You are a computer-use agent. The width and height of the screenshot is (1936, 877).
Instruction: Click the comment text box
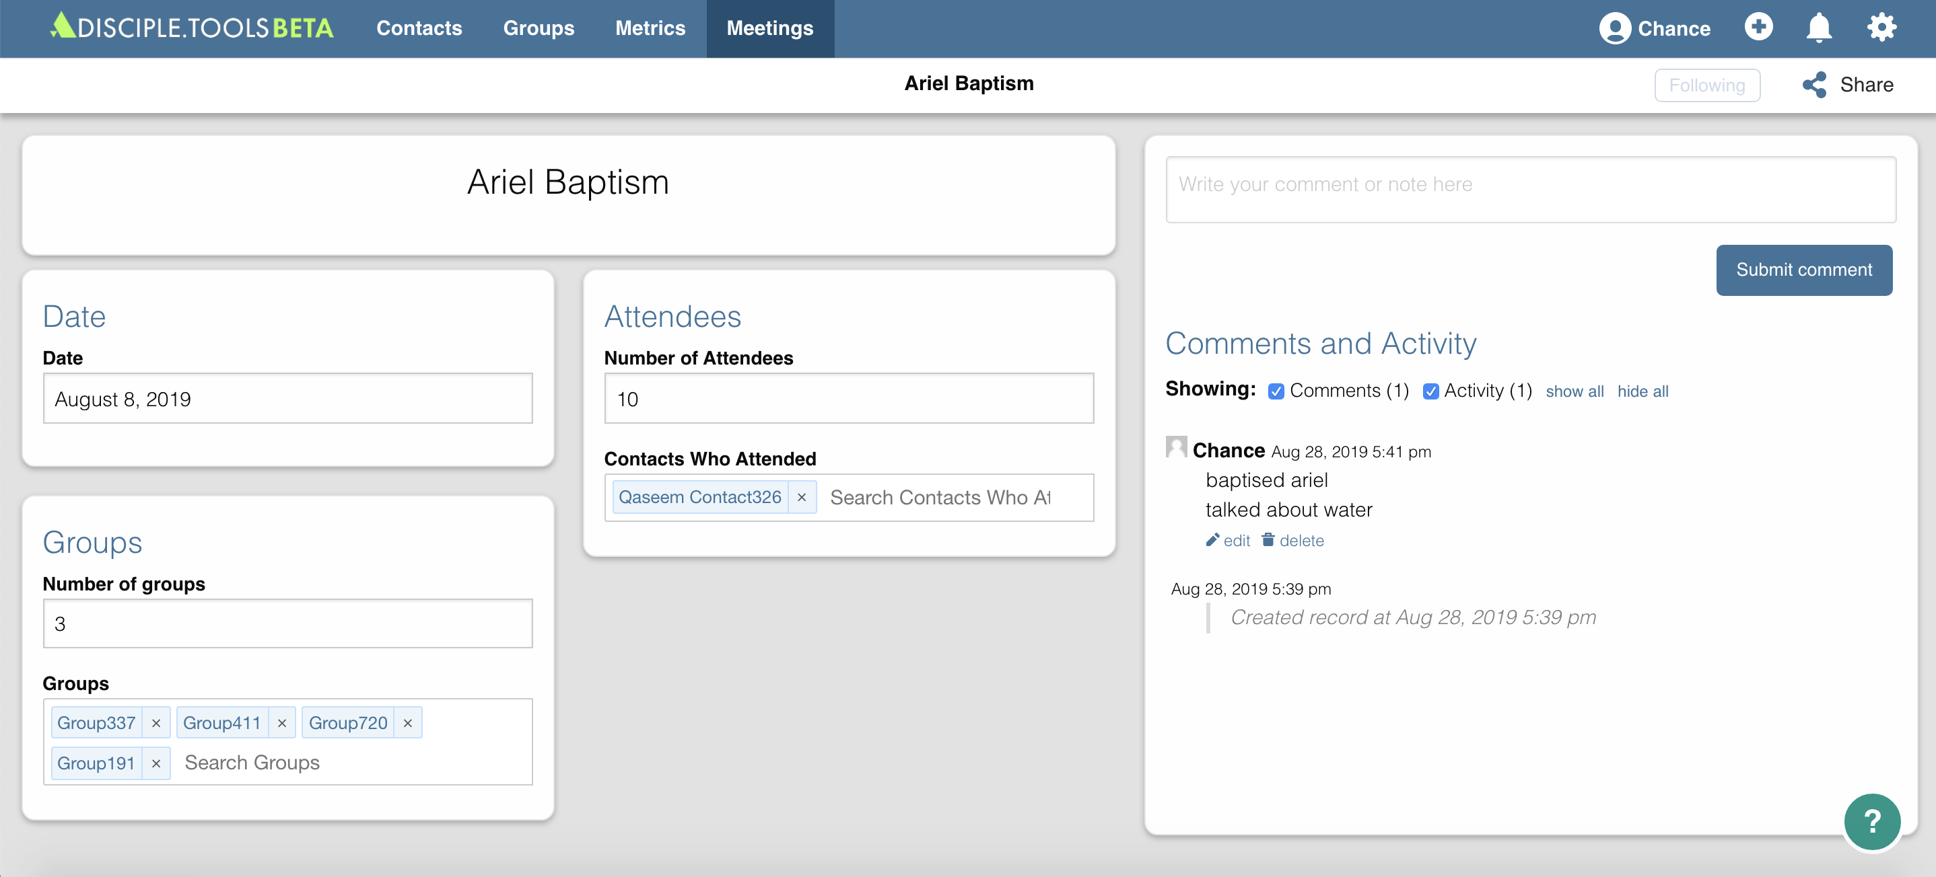pyautogui.click(x=1530, y=190)
